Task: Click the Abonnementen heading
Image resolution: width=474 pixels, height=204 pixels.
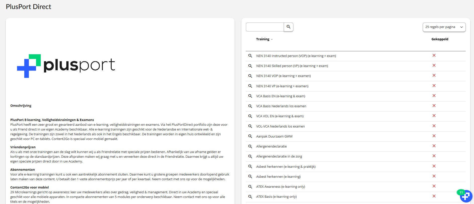Action: 23,170
